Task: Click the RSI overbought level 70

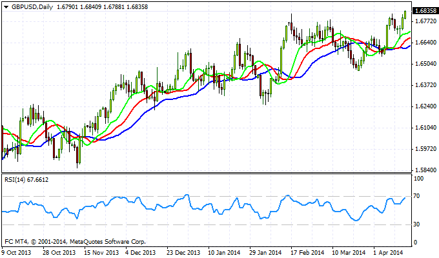Action: 417,196
